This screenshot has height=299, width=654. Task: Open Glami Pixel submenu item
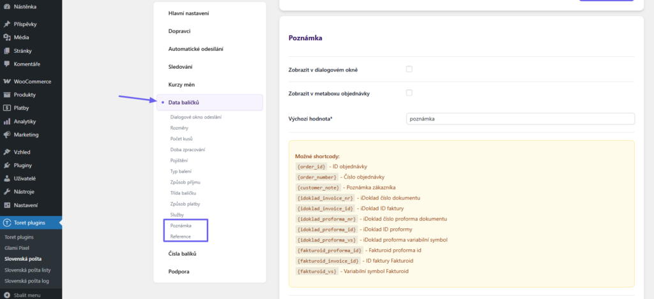[17, 248]
